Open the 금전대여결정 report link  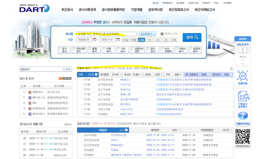[x=164, y=99]
